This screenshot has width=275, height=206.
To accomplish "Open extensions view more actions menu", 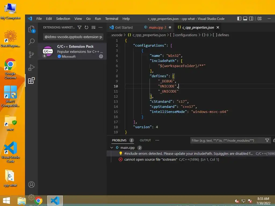I will 100,27.
